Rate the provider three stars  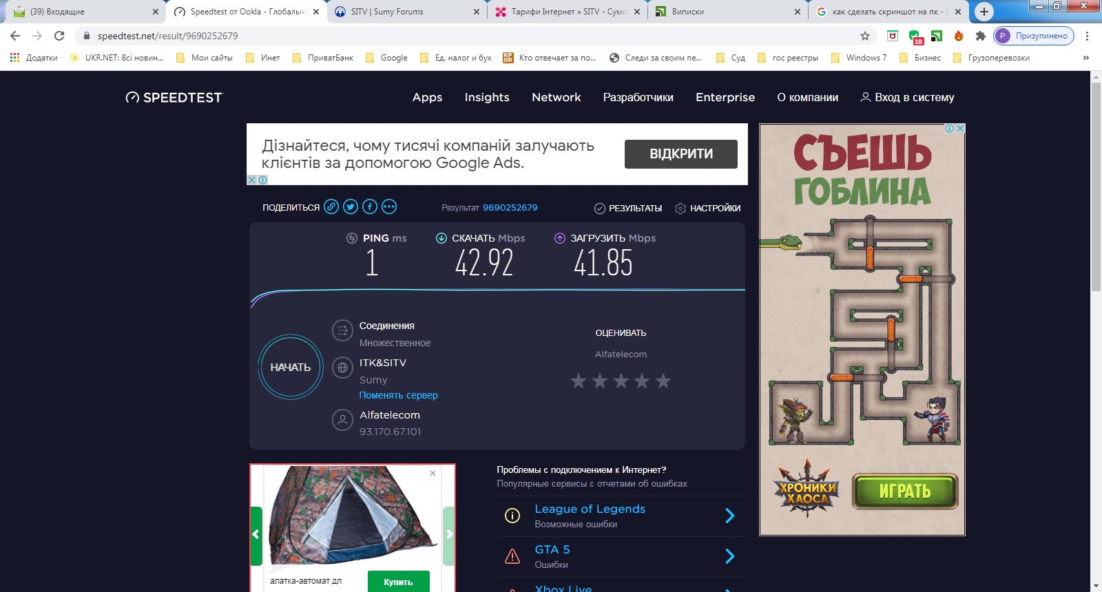[621, 381]
